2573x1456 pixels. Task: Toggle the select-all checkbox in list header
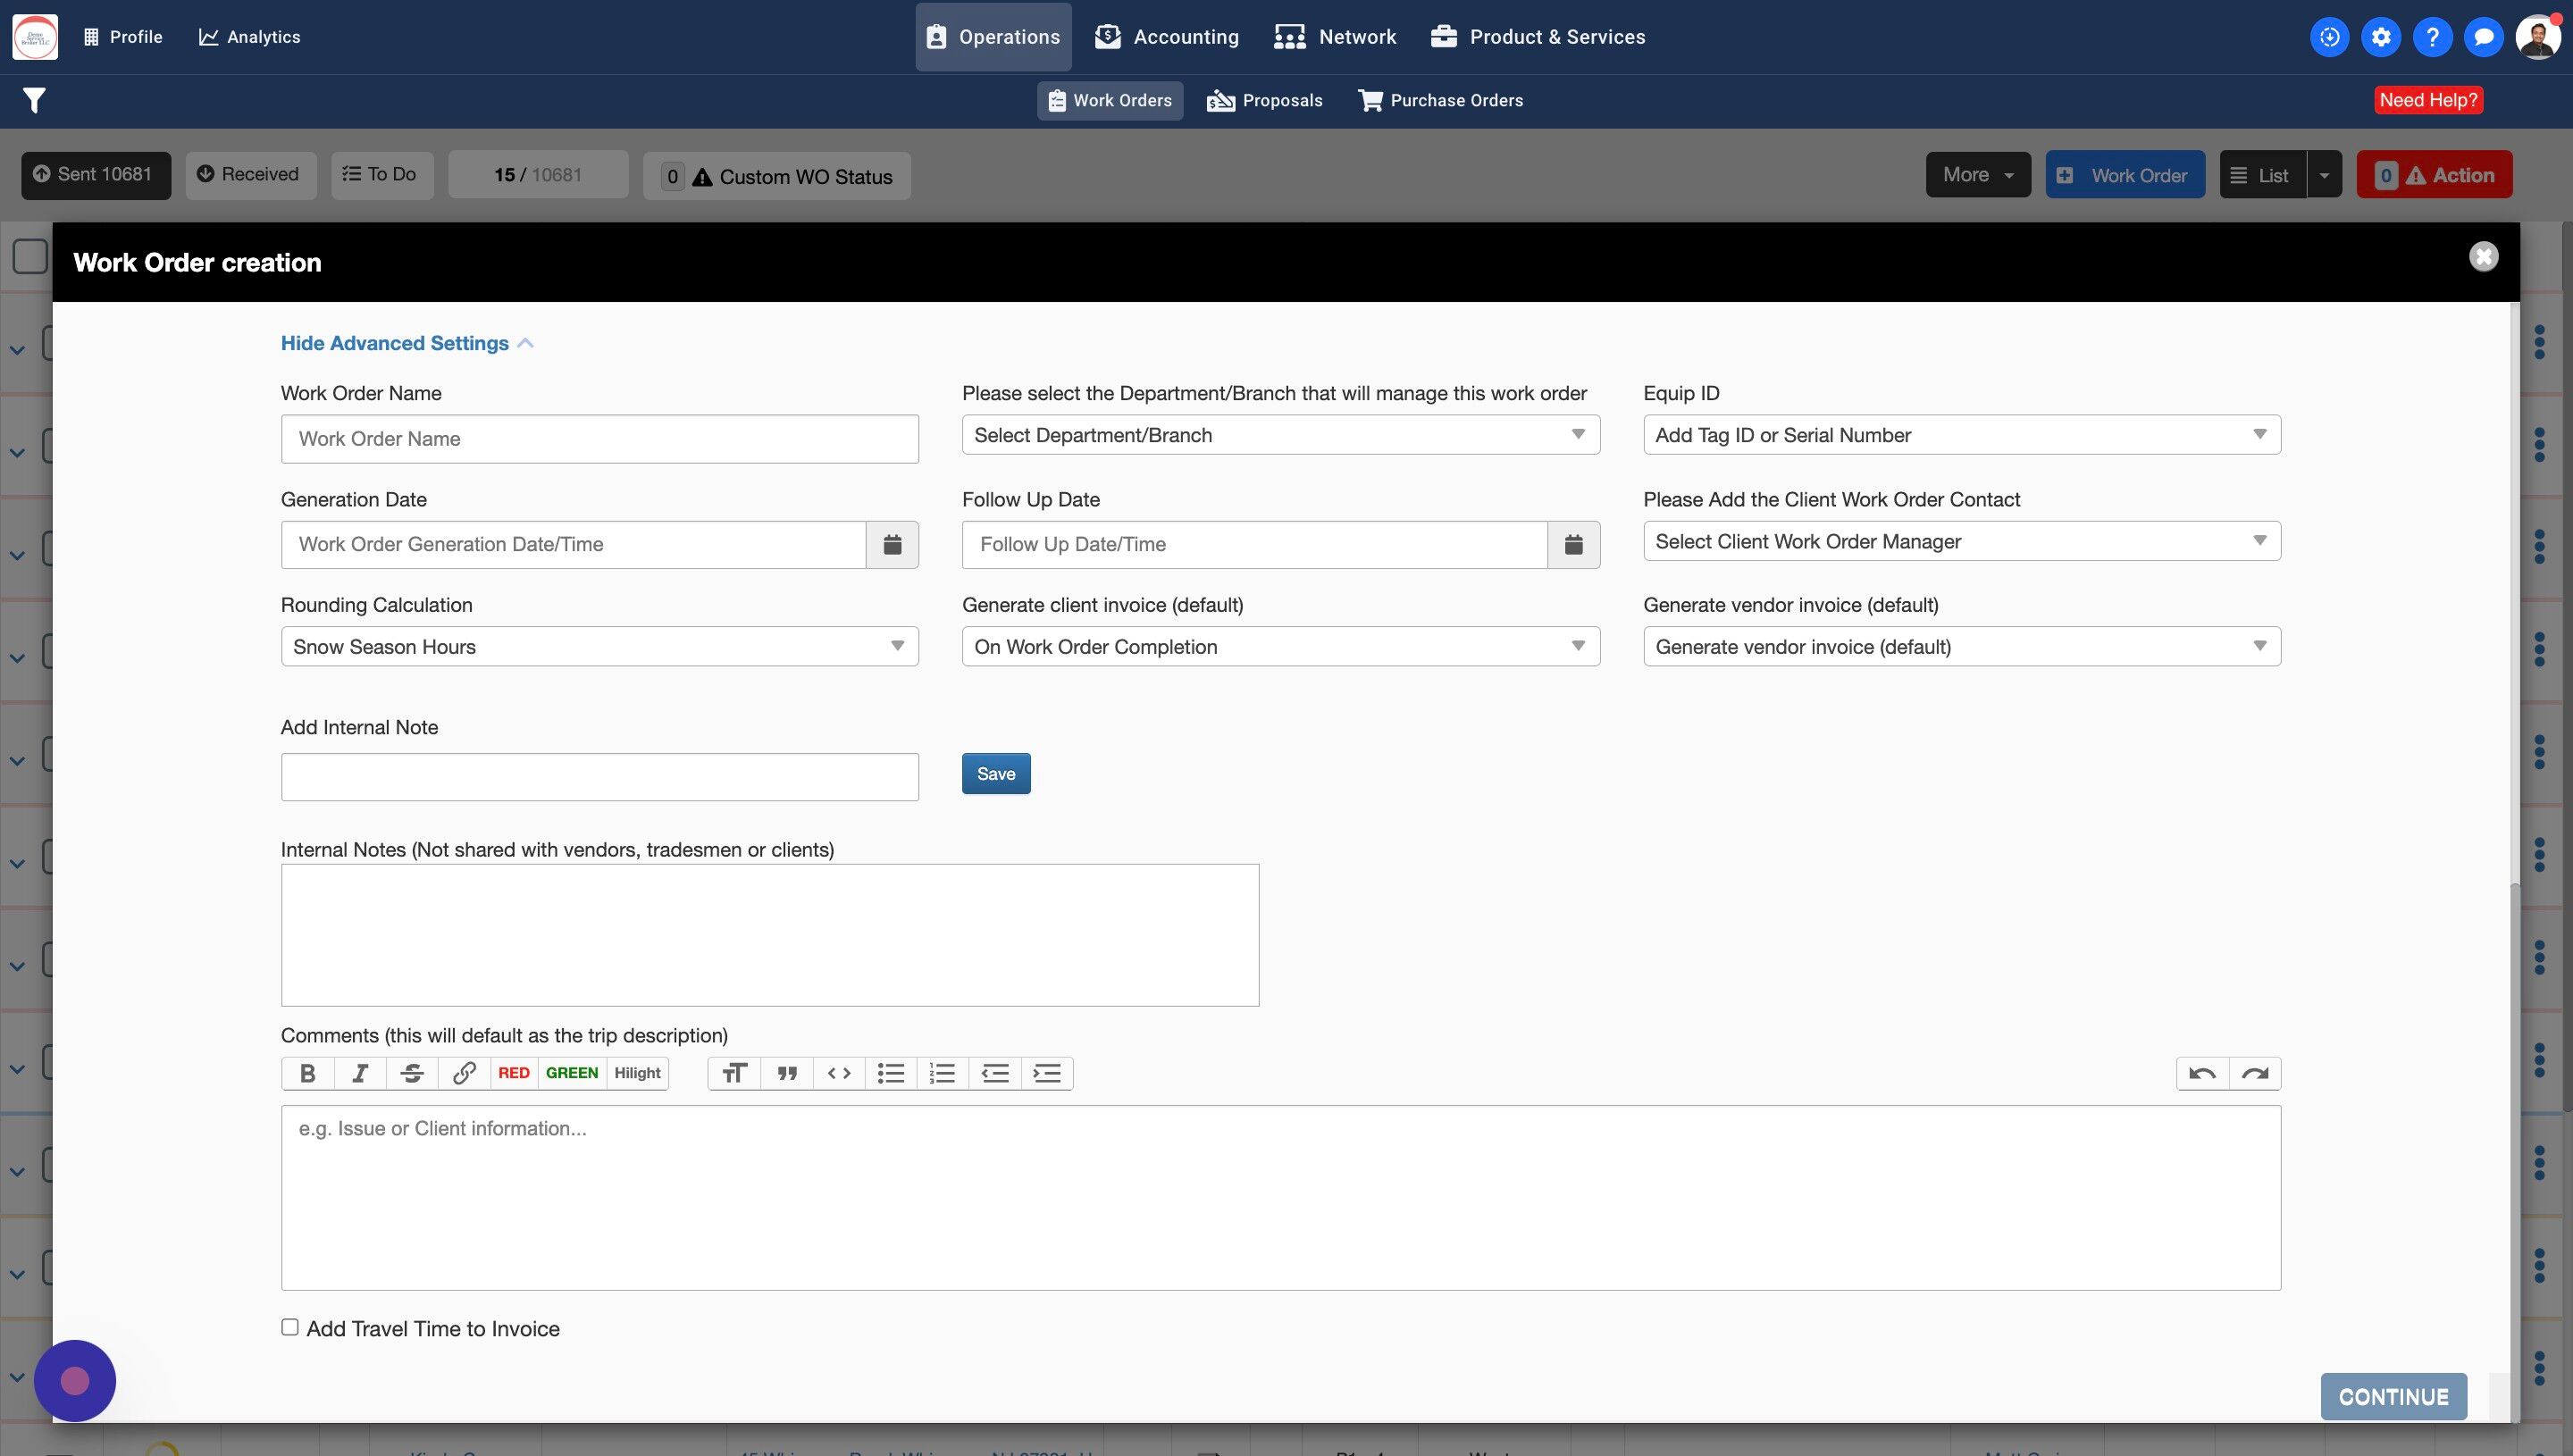(30, 256)
